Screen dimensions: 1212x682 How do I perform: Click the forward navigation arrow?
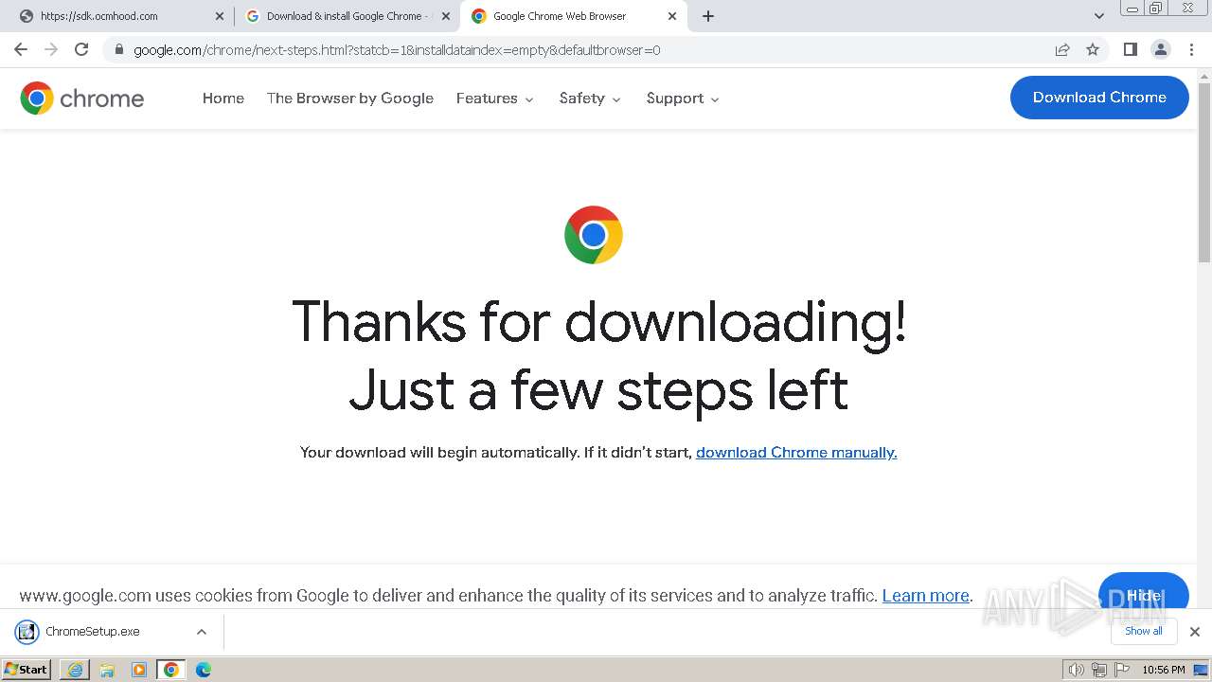[51, 49]
